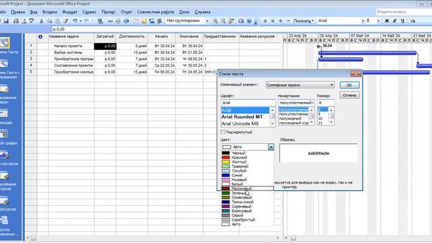Select полужирный in the Начертание list

(293, 119)
